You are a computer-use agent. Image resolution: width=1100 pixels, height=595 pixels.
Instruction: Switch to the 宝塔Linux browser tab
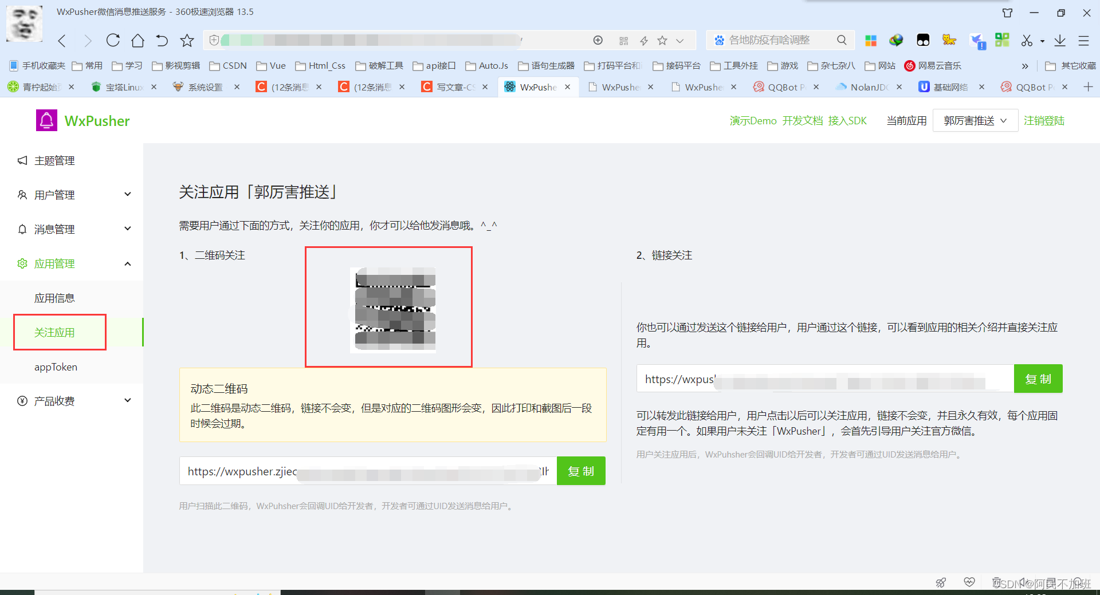tap(124, 87)
